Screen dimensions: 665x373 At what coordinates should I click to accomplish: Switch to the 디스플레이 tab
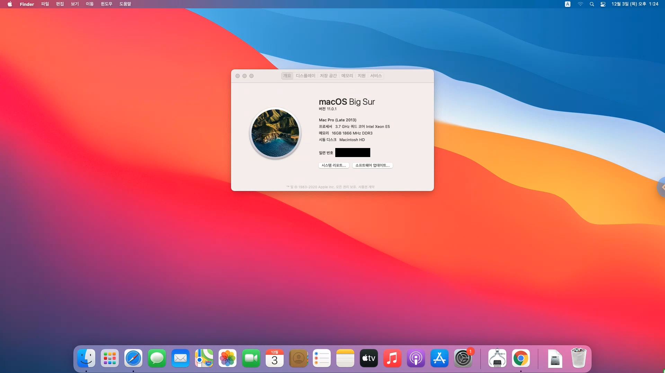(305, 76)
